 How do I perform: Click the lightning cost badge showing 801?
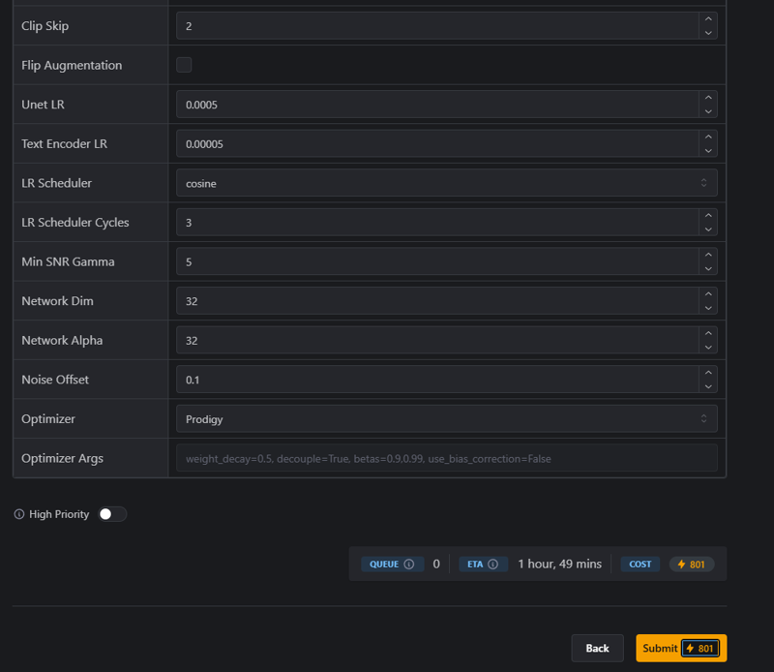pyautogui.click(x=692, y=564)
